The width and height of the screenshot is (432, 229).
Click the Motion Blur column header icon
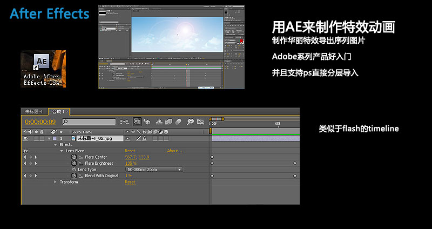click(155, 132)
